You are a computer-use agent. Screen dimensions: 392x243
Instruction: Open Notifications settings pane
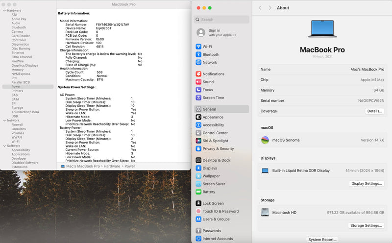[213, 74]
